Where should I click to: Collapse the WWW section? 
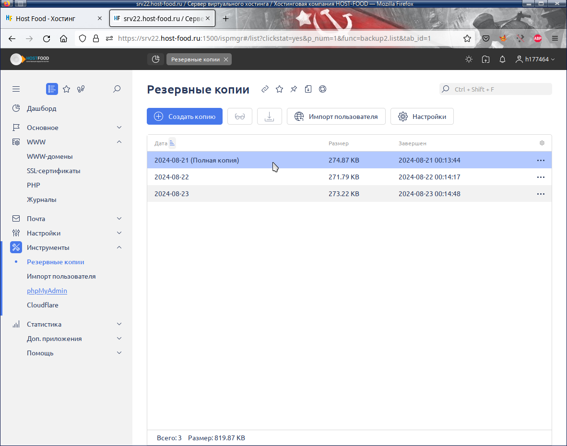point(67,142)
